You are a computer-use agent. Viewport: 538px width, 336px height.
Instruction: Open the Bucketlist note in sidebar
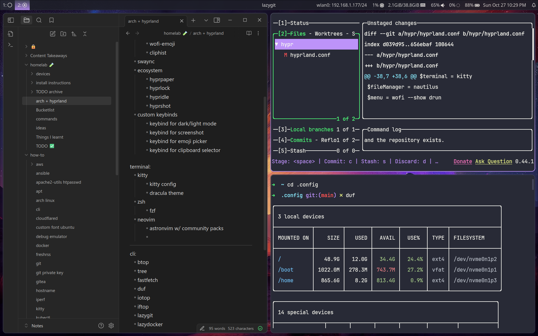click(45, 110)
